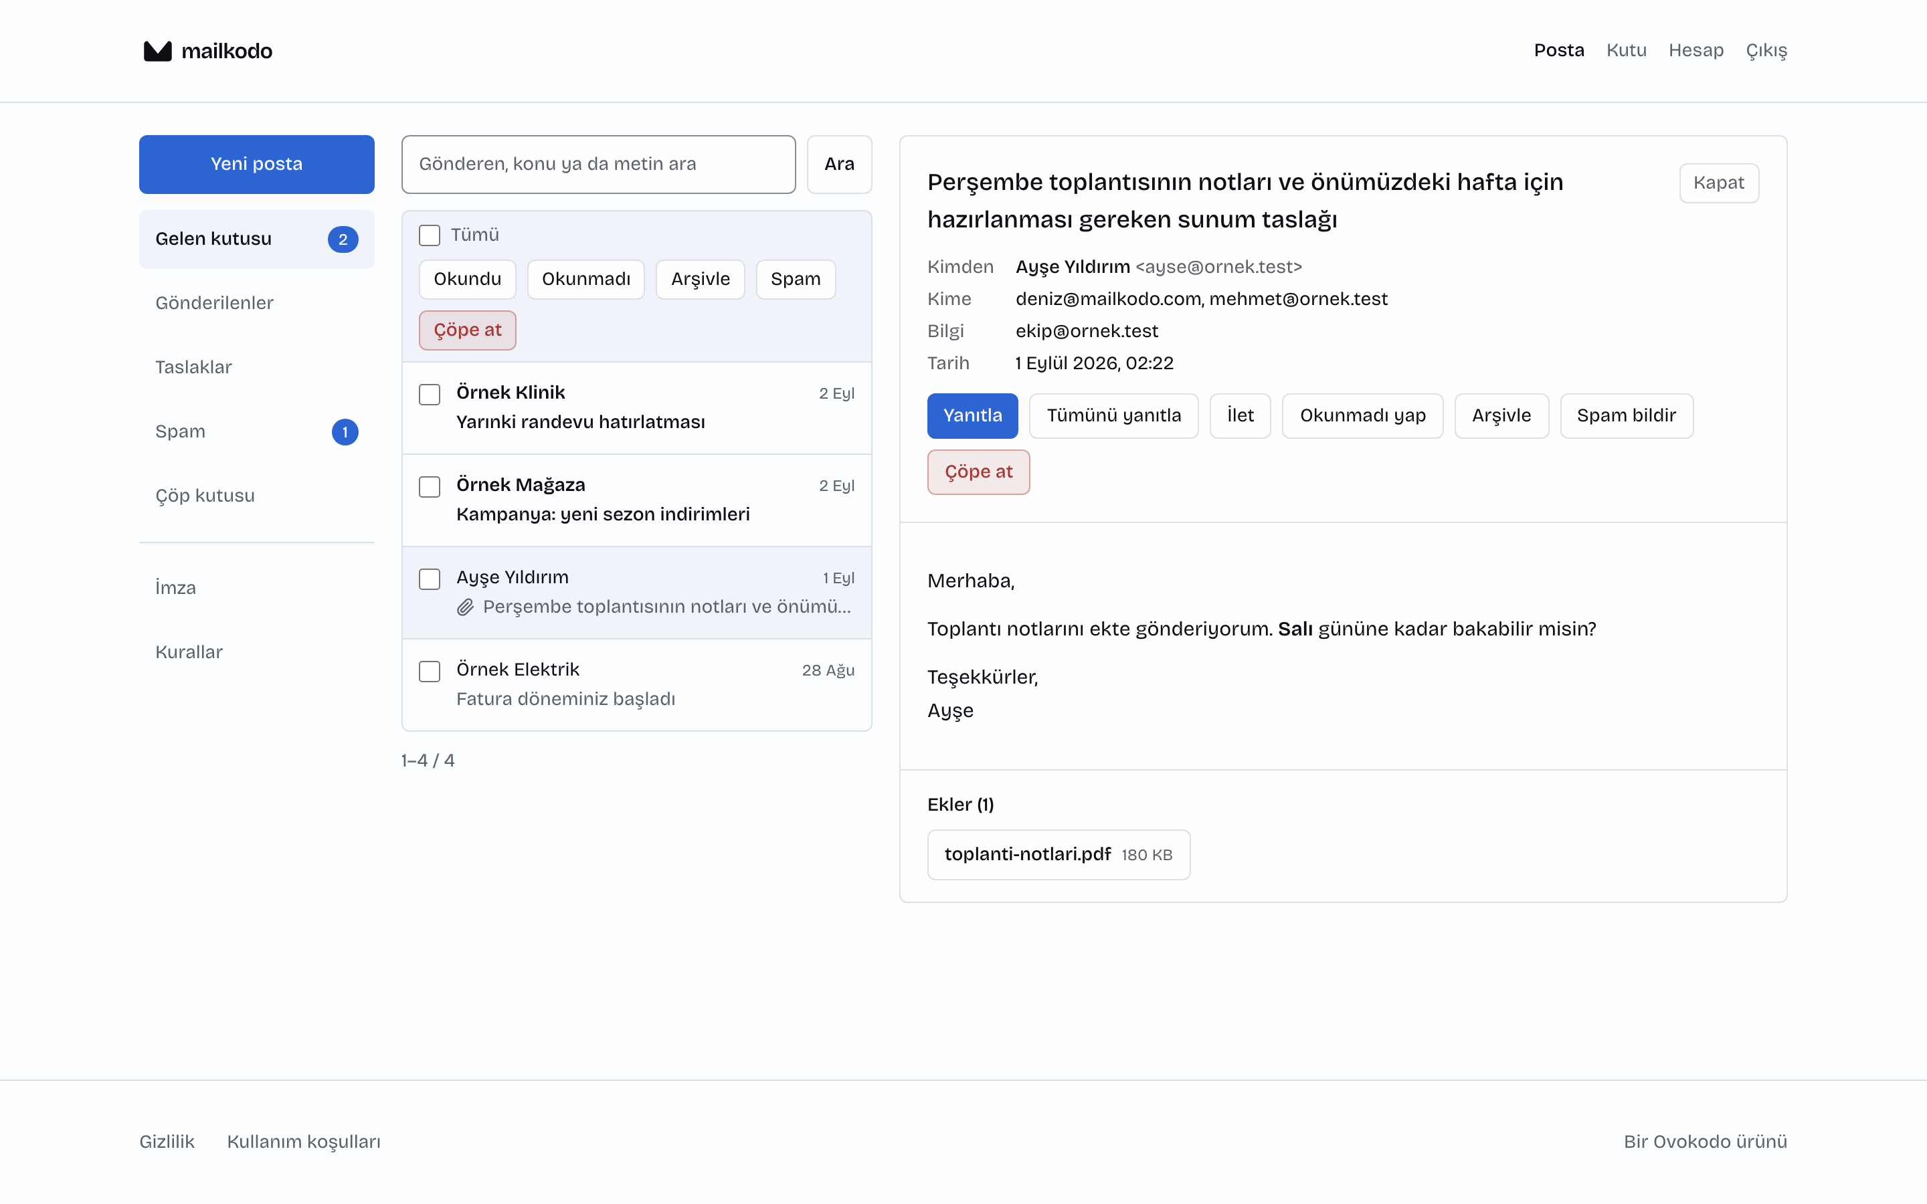The image size is (1927, 1204).
Task: Forward the message with İlet
Action: click(x=1241, y=417)
